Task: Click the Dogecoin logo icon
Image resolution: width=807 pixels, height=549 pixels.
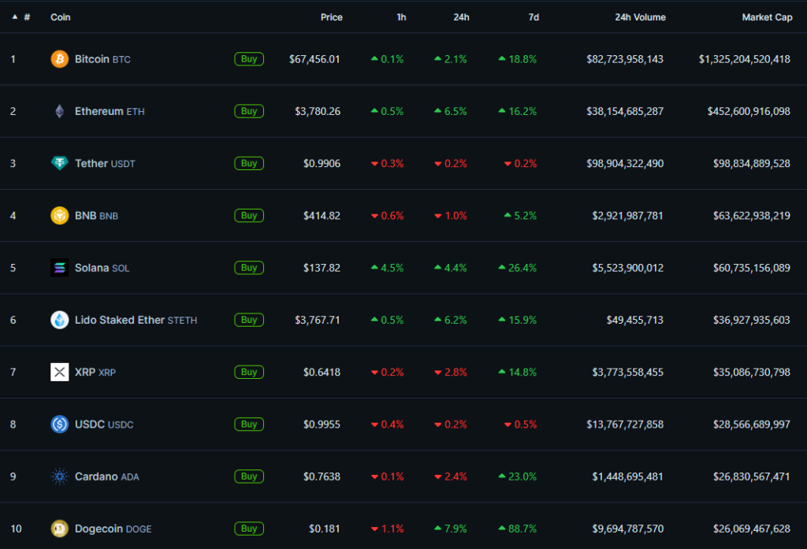Action: pyautogui.click(x=59, y=529)
